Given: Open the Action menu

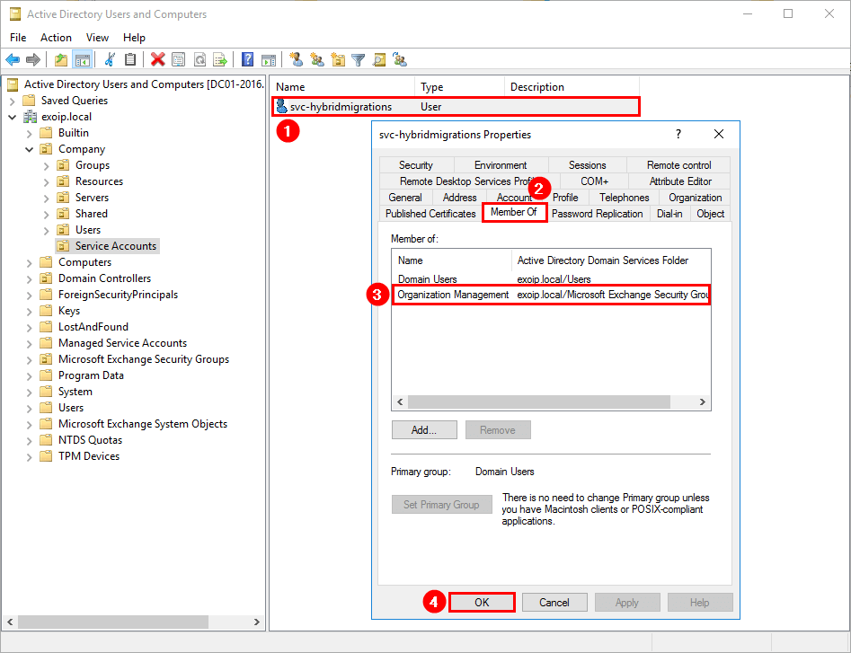Looking at the screenshot, I should coord(56,38).
